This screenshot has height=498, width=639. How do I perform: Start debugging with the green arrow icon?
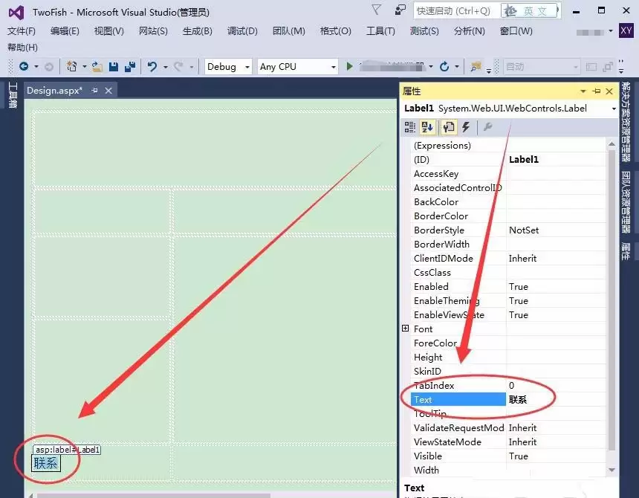pos(348,67)
